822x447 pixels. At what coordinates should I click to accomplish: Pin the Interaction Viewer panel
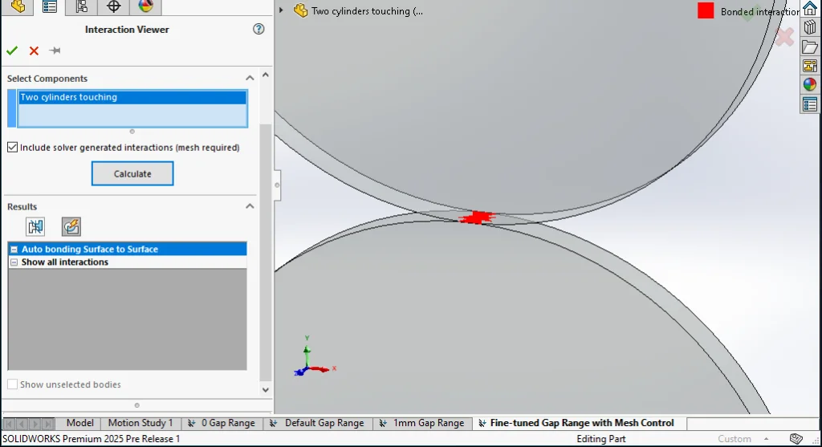(x=55, y=51)
